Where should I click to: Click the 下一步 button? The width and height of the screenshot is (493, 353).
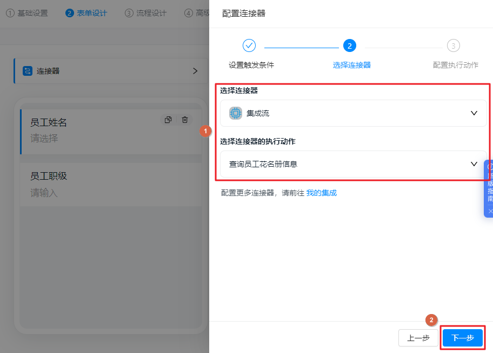point(463,338)
